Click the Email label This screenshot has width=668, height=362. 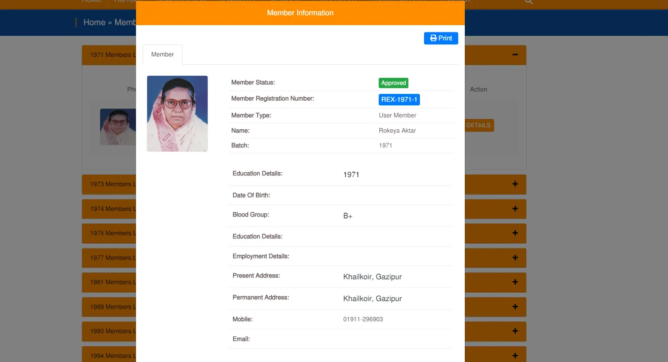[241, 339]
